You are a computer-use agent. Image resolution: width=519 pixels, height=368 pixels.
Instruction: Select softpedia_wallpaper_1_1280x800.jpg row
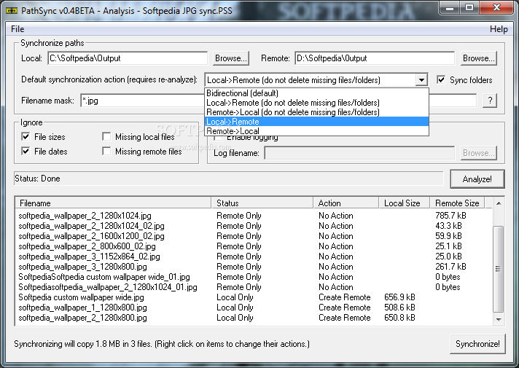[254, 308]
